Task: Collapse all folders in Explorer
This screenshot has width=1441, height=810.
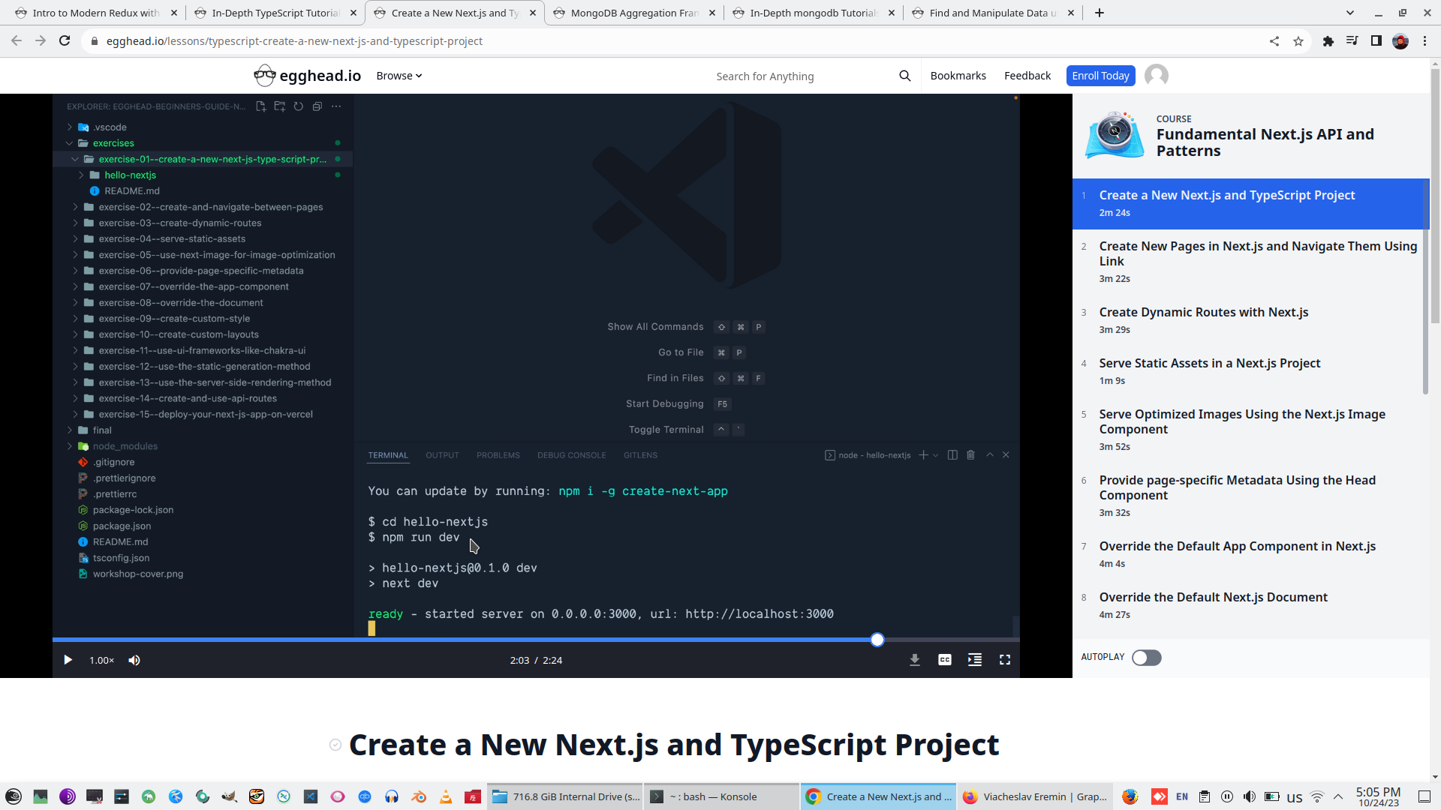Action: click(x=317, y=106)
